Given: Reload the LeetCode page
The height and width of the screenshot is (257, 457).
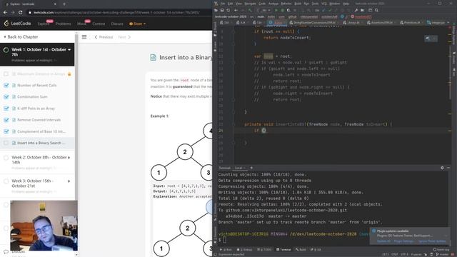Looking at the screenshot, I should [20, 13].
